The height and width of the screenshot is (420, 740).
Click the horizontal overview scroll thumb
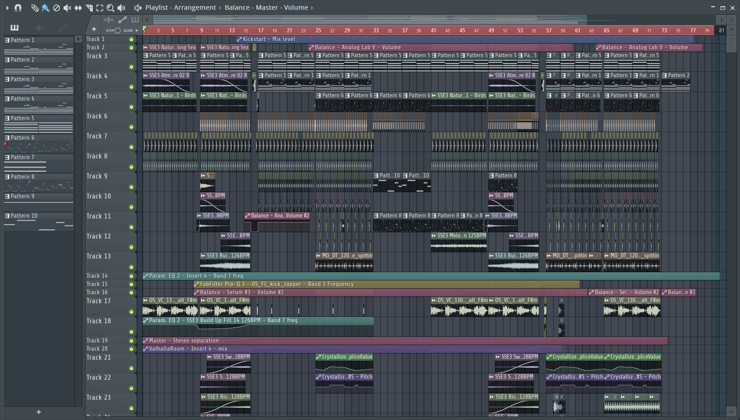point(370,20)
